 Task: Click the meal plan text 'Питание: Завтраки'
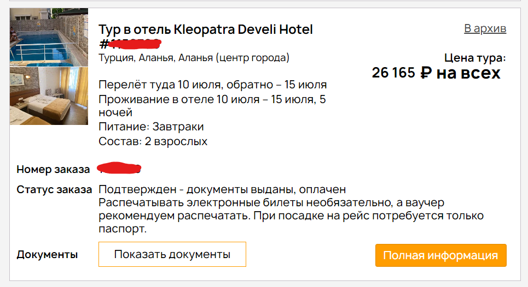point(151,127)
